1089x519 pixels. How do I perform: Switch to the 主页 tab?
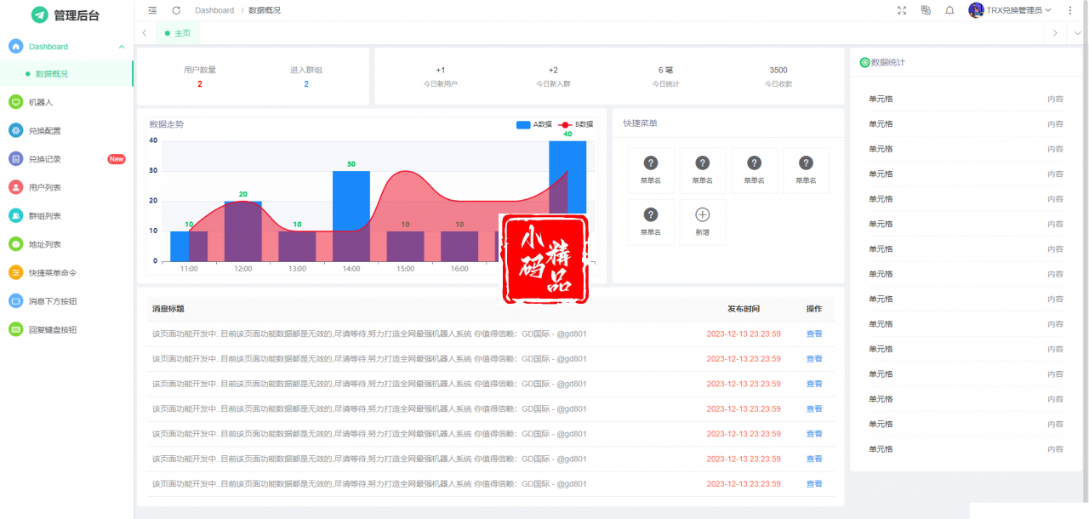click(178, 33)
